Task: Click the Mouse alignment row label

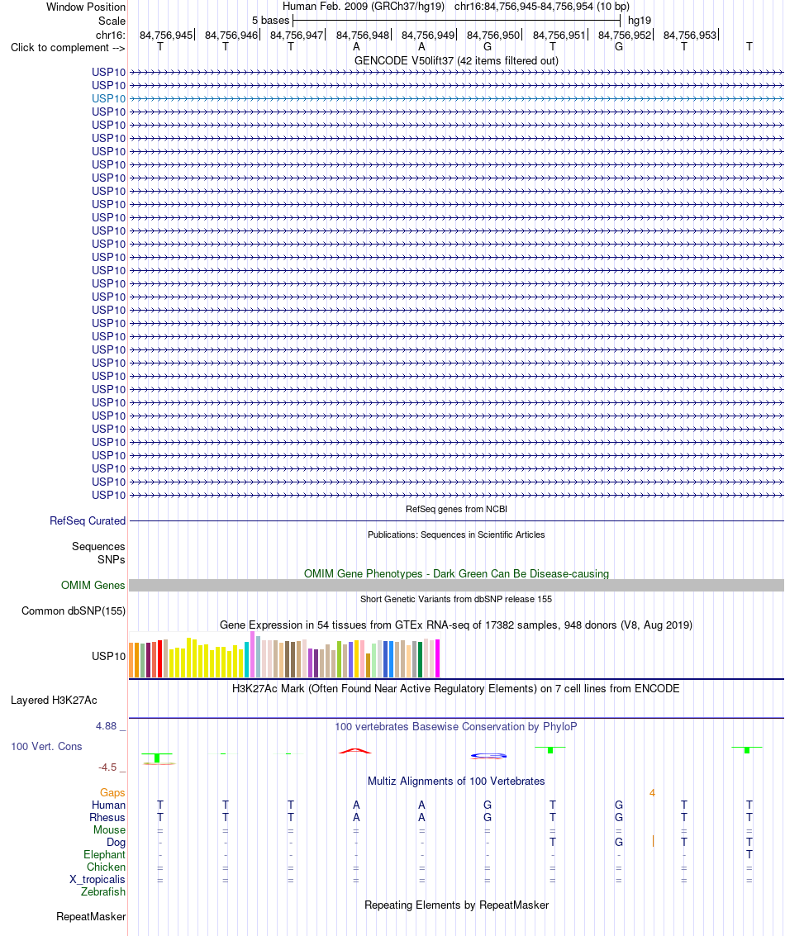Action: [109, 830]
